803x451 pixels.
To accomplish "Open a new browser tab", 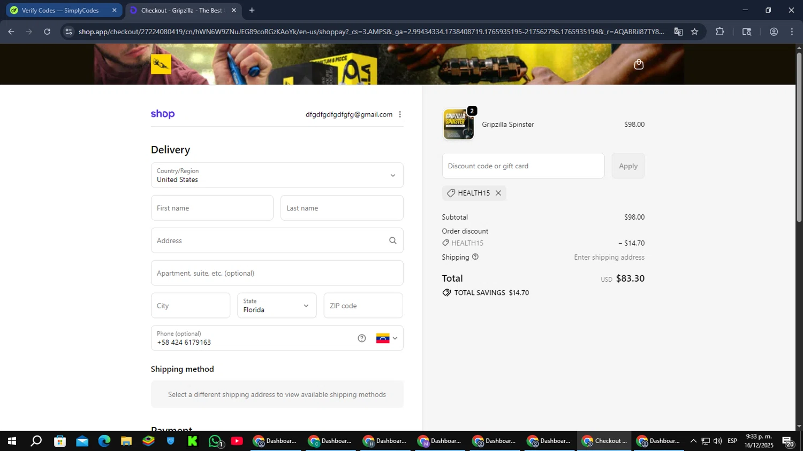I will click(252, 10).
